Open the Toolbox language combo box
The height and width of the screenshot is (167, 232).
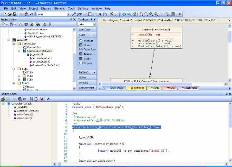87,24
